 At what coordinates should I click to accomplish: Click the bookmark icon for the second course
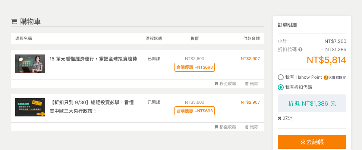tap(217, 127)
